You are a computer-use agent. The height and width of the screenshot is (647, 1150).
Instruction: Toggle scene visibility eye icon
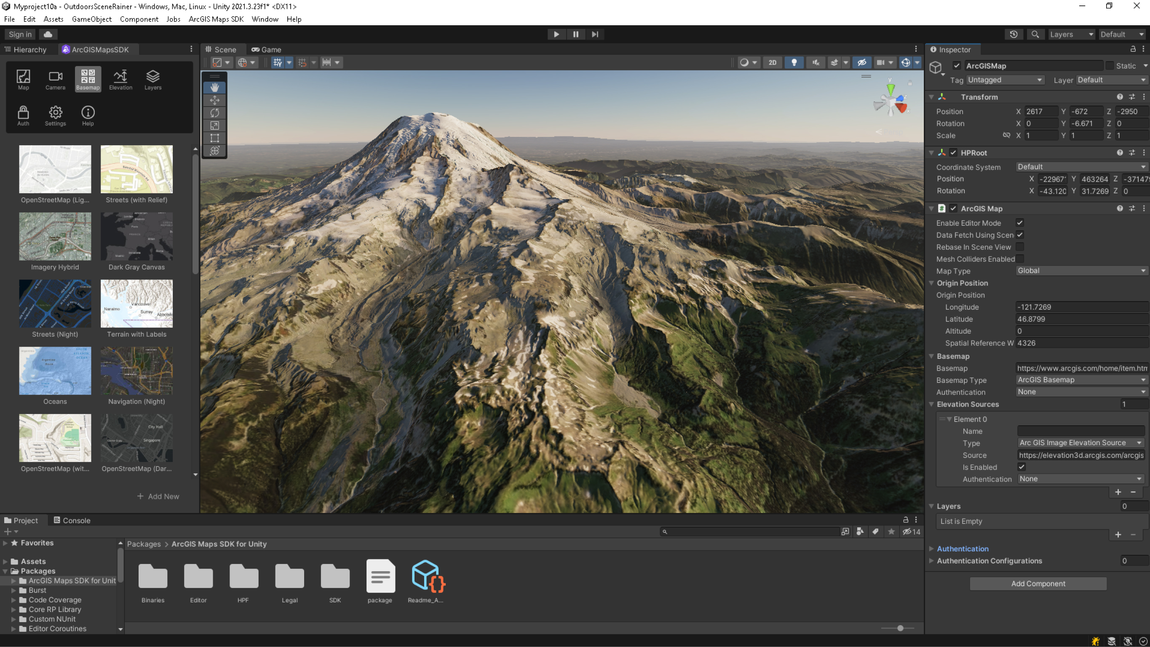click(861, 62)
